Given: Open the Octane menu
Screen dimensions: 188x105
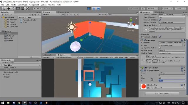Looking at the screenshot, I should (x=43, y=5).
